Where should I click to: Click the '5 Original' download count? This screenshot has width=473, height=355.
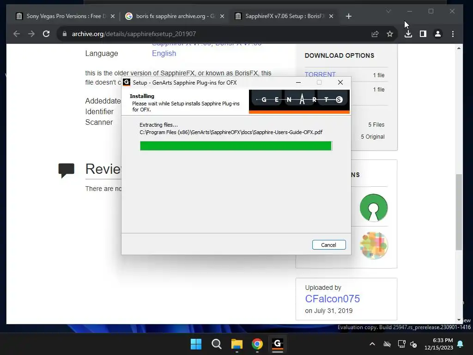(373, 137)
